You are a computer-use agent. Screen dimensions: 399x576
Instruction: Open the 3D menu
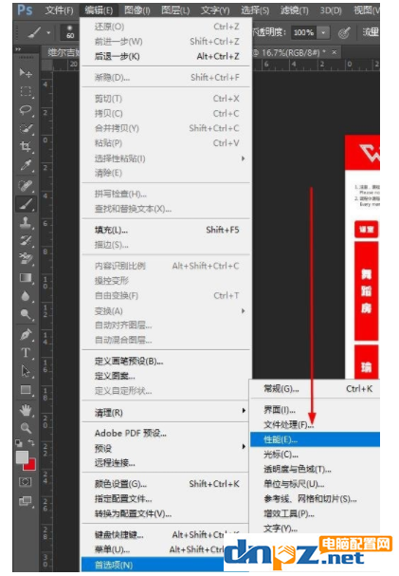click(x=331, y=10)
